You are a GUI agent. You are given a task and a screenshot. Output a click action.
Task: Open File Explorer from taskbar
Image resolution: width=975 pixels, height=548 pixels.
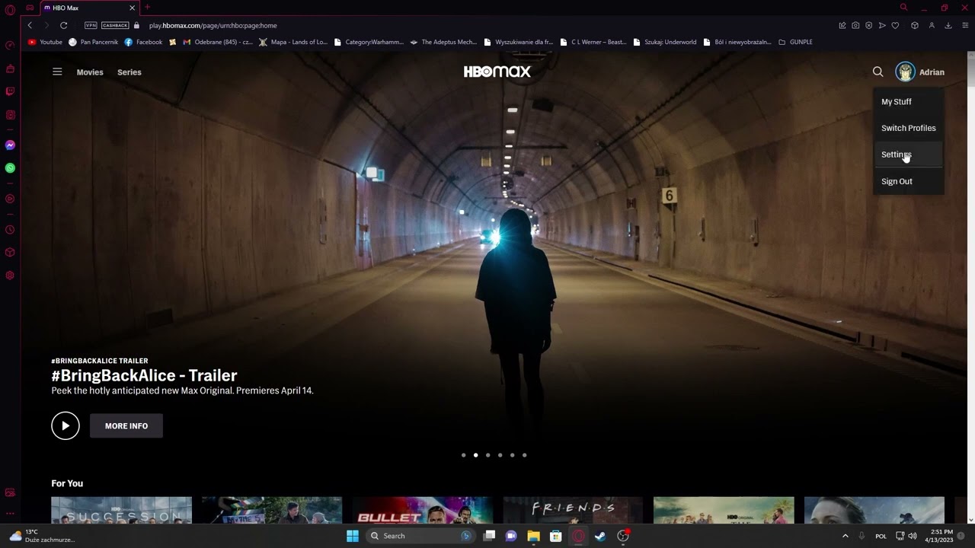point(533,536)
